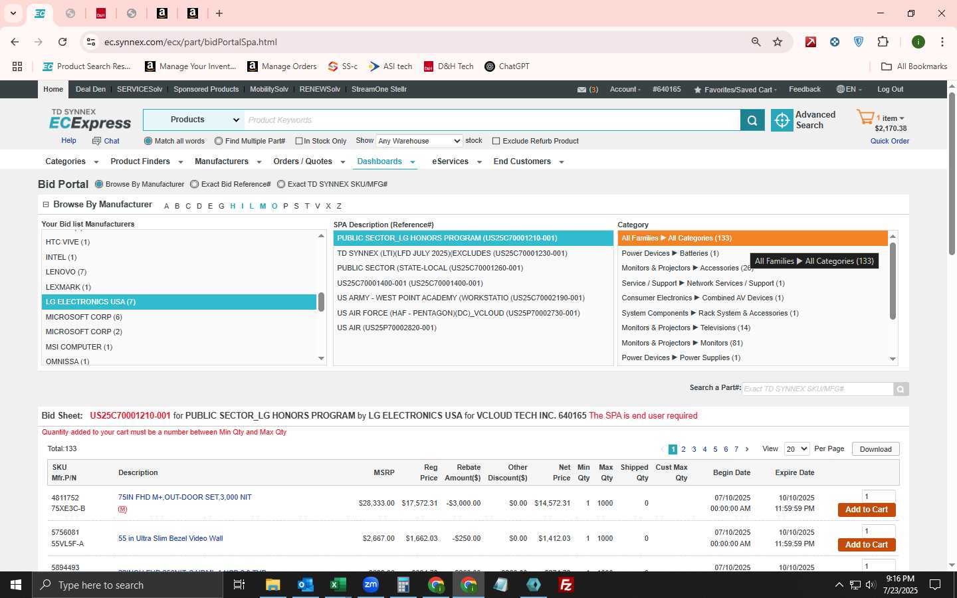Select Match all words radio button
Screen dimensions: 957x598
click(x=148, y=141)
